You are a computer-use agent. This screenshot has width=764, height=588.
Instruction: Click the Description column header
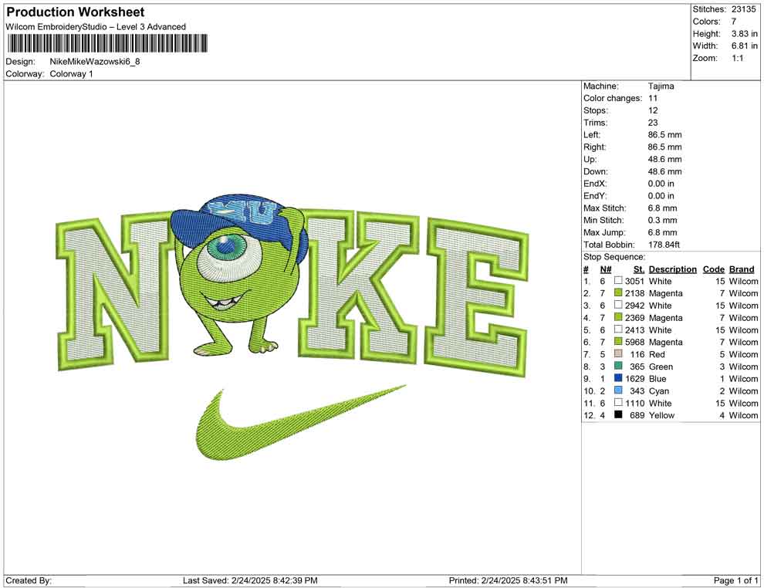pyautogui.click(x=672, y=269)
